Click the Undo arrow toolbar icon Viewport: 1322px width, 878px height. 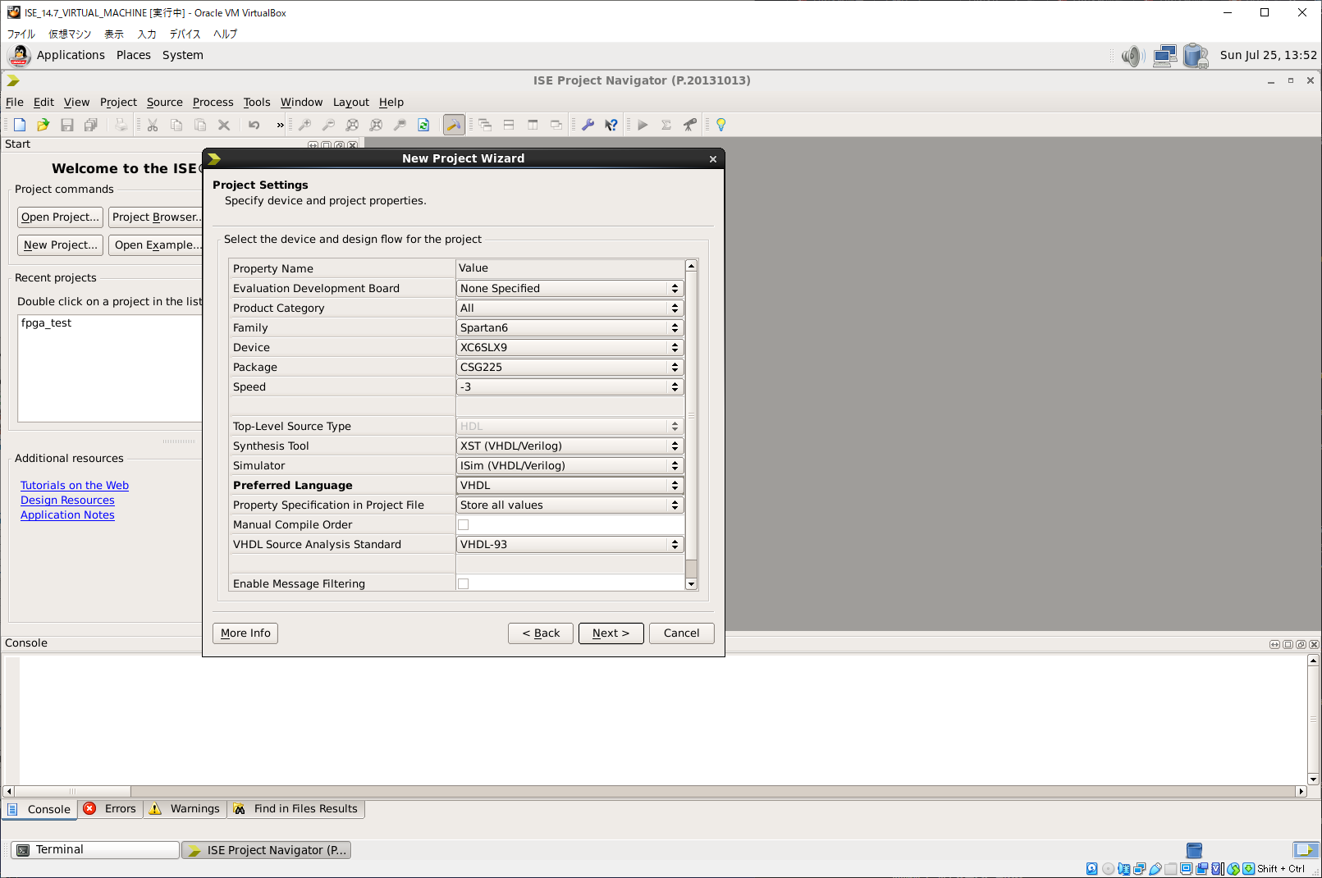(254, 125)
